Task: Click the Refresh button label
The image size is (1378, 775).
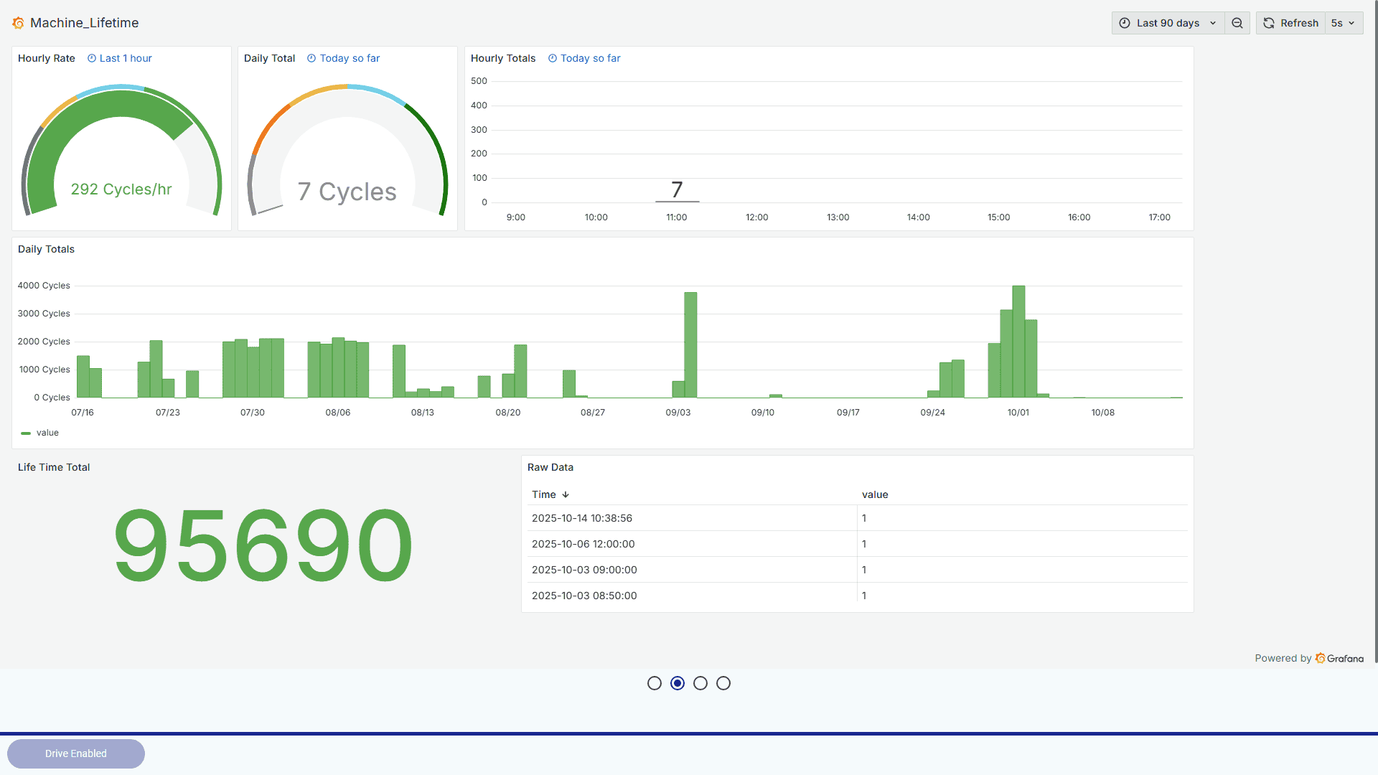Action: tap(1299, 23)
